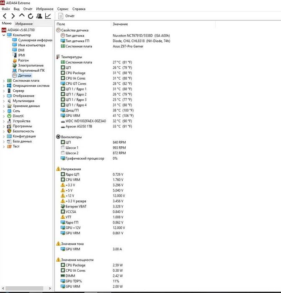Click the Операционная система Windows icon

coord(9,86)
